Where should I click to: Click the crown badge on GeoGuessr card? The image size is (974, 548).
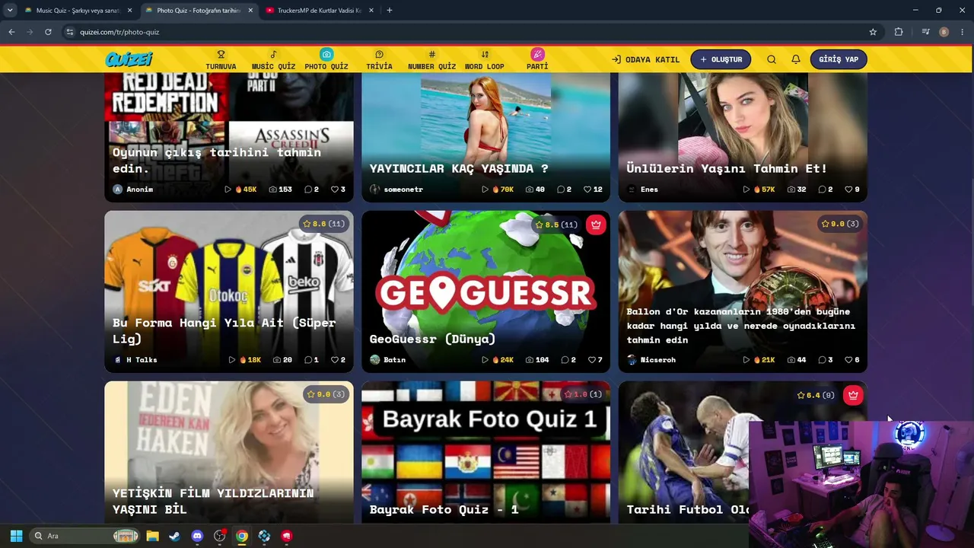[596, 225]
